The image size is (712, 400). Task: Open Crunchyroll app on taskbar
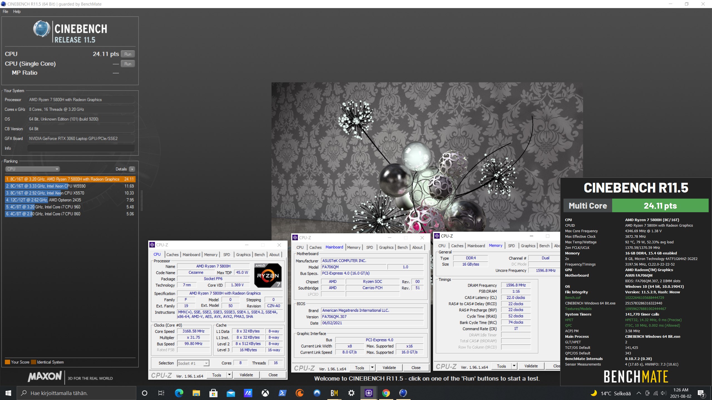pos(300,393)
